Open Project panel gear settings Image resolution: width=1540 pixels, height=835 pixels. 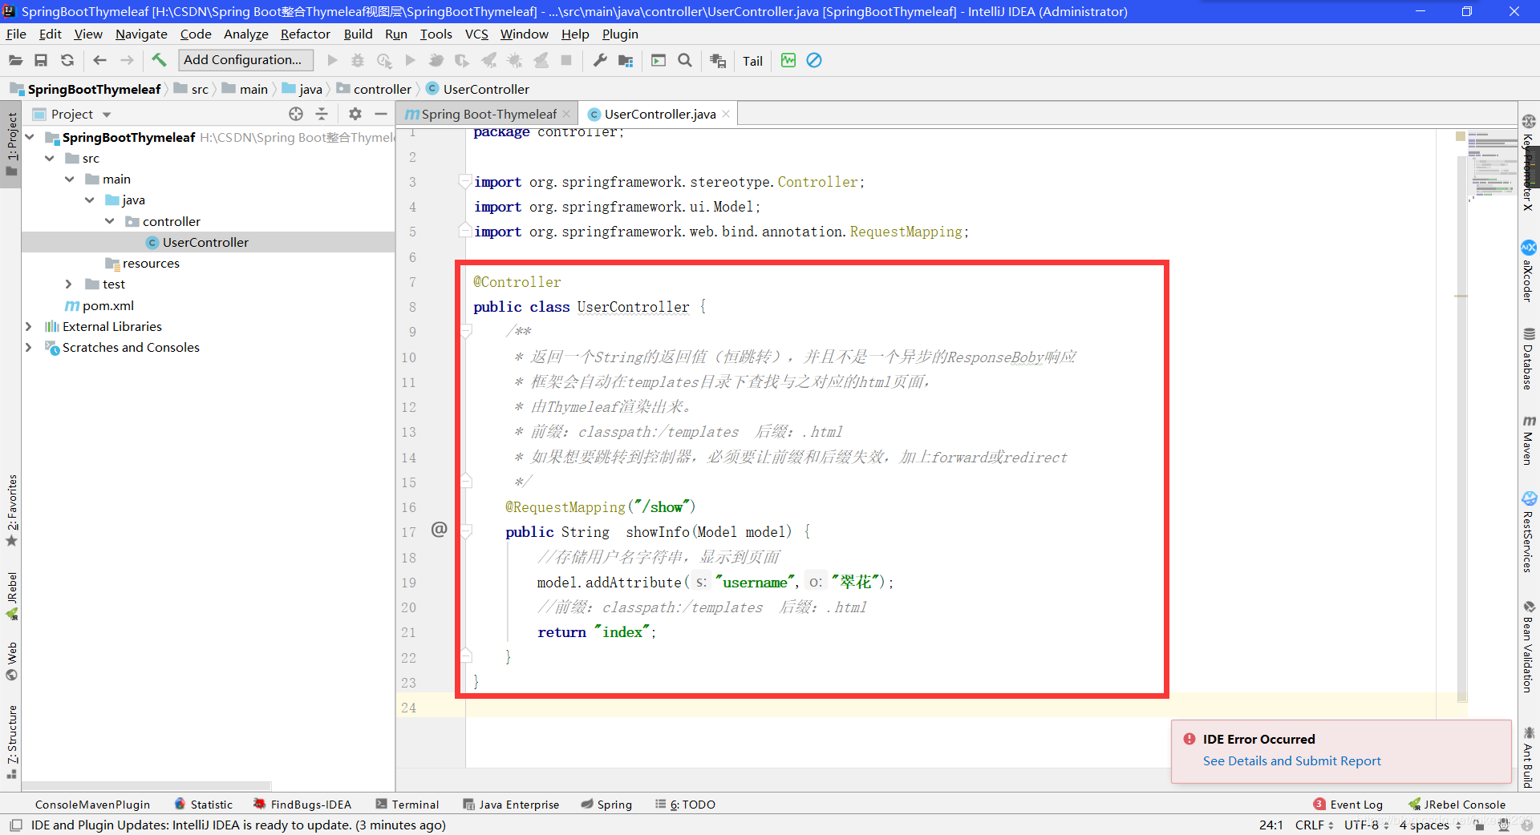355,114
